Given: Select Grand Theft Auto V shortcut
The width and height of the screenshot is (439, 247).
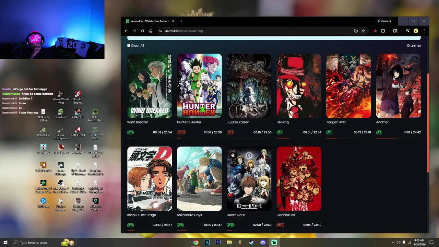Looking at the screenshot, I should 95,134.
